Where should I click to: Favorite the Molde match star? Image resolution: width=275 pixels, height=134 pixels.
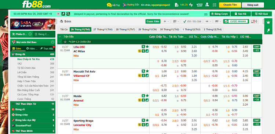tap(147, 96)
